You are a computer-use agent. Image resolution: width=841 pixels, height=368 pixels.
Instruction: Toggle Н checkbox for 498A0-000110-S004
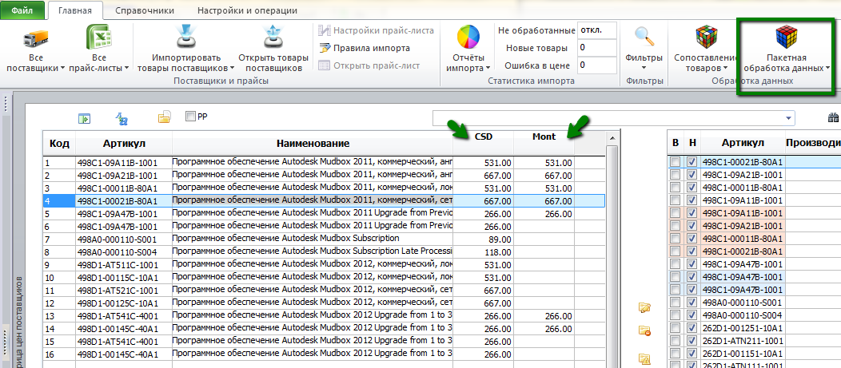pos(692,315)
